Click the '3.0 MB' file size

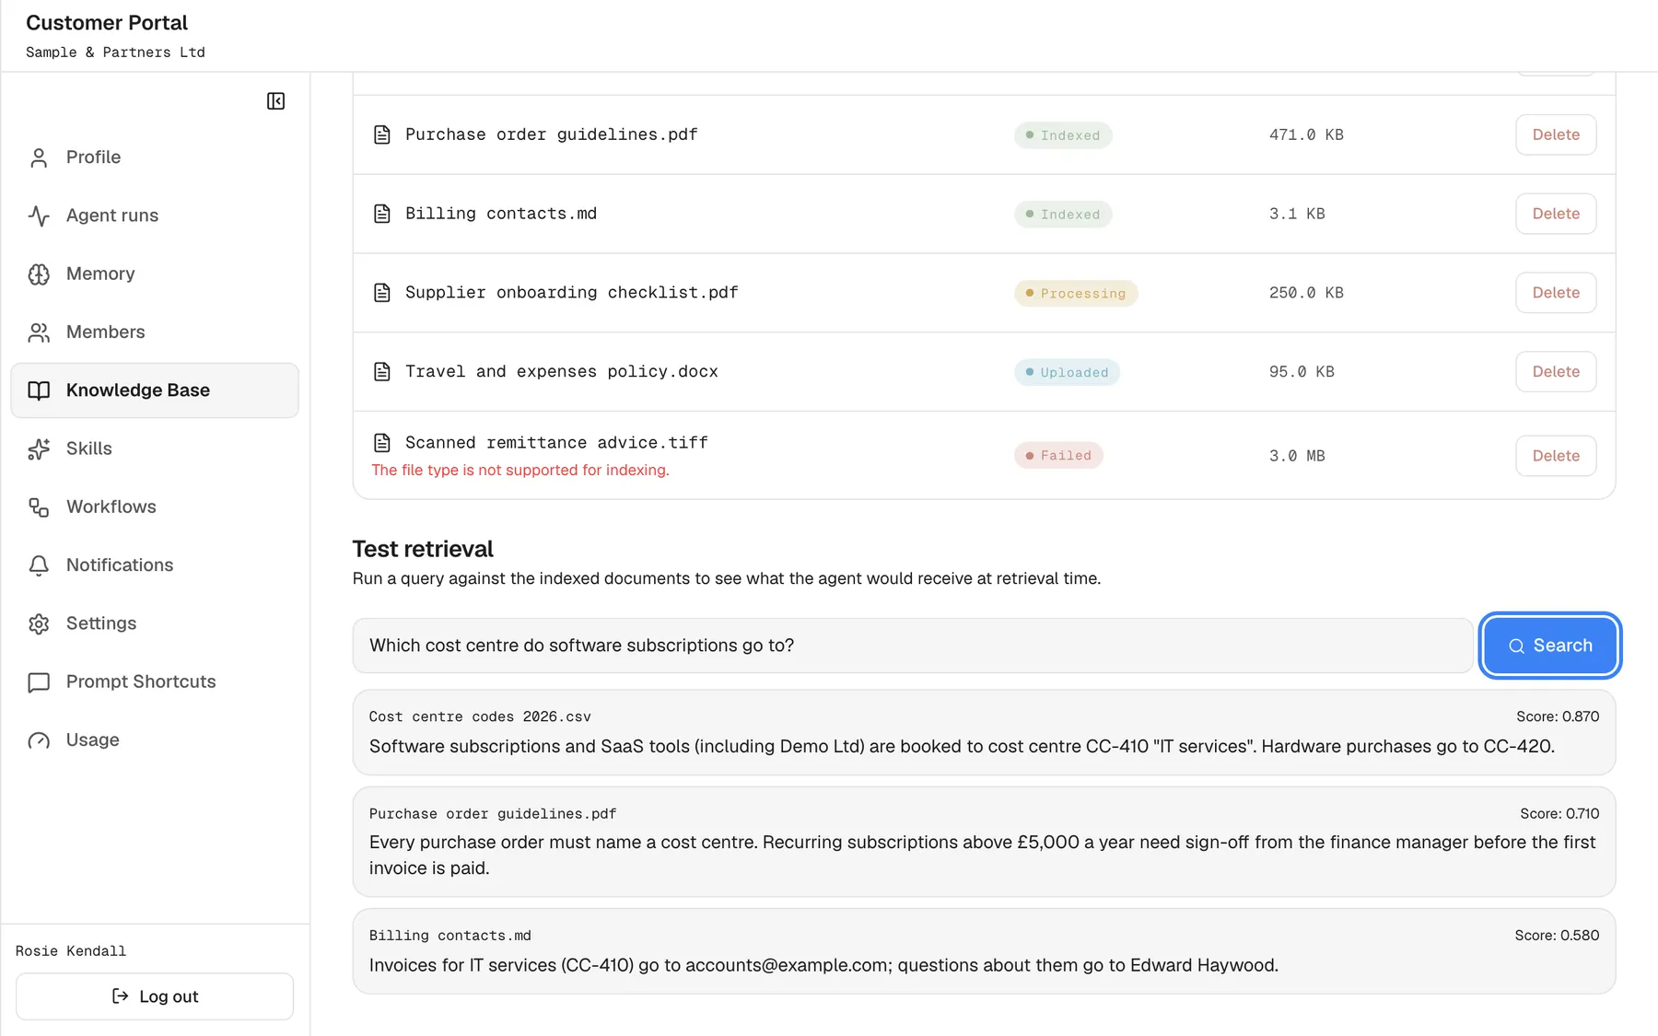point(1297,457)
